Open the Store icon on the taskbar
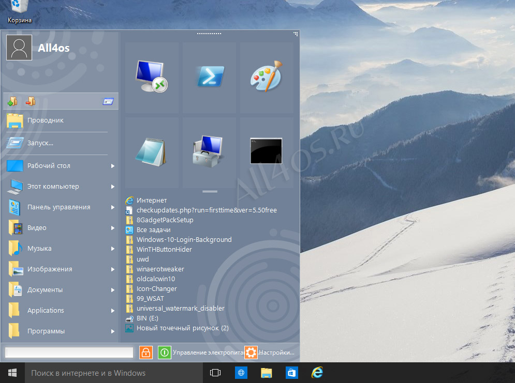Image resolution: width=515 pixels, height=383 pixels. point(291,373)
